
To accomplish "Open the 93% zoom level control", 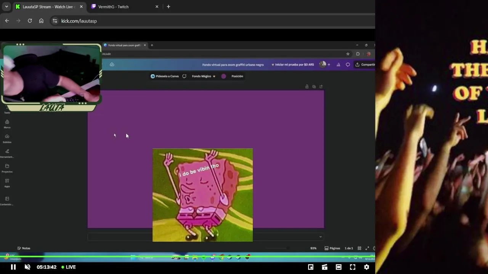I will [x=313, y=248].
